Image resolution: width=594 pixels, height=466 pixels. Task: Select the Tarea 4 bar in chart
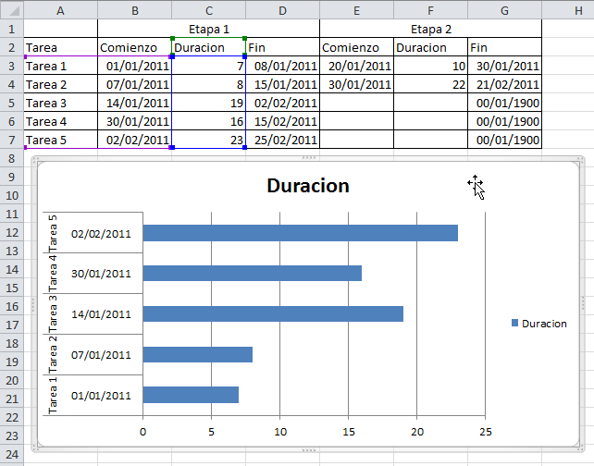tap(253, 274)
